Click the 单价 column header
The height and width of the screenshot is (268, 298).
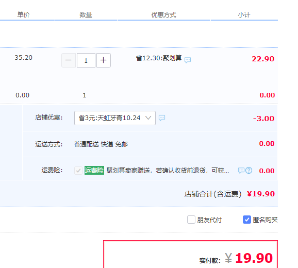tap(23, 14)
